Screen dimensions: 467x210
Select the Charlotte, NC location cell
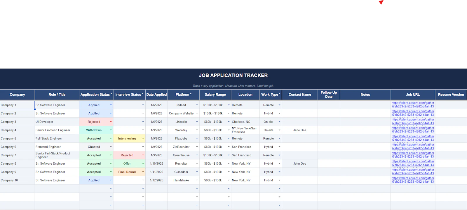(245, 122)
